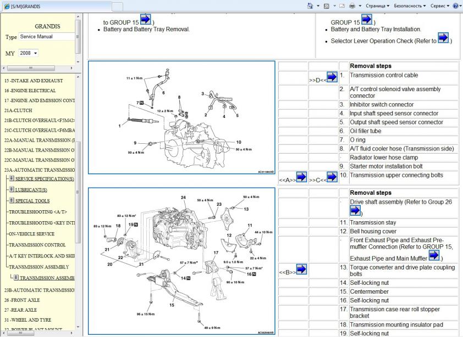Select the [S/M]GRANDIS browser tab
The height and width of the screenshot is (337, 463).
pos(56,6)
